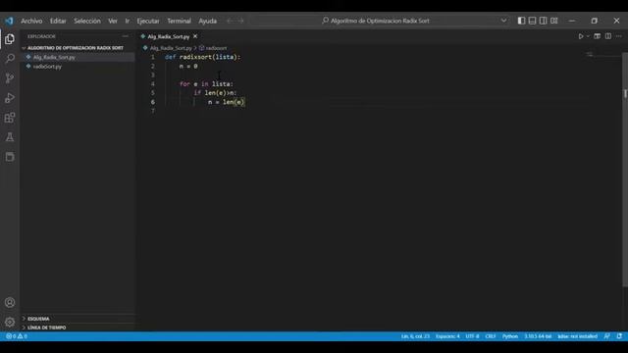Viewport: 628px width, 353px height.
Task: Collapse ALGORITMO DE OPTIMIZACION RADIX SORT folder
Action: tap(76, 48)
